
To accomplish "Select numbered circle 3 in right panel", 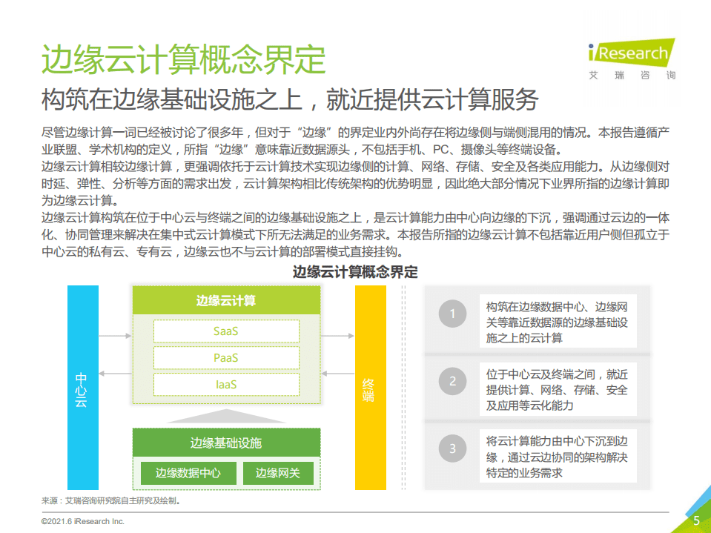I will pos(452,447).
